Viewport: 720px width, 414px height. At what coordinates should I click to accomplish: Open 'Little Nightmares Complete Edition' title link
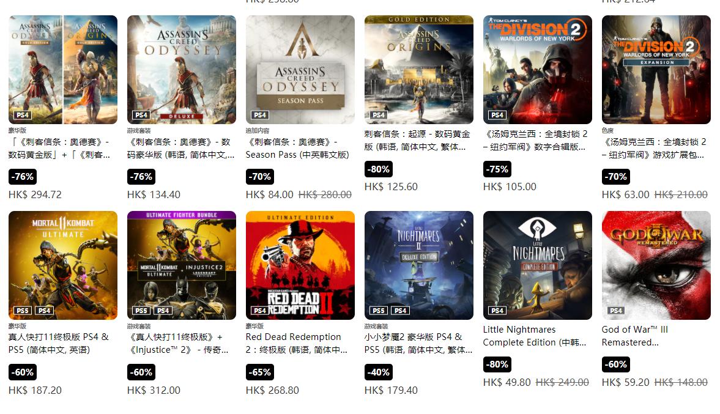click(x=535, y=336)
